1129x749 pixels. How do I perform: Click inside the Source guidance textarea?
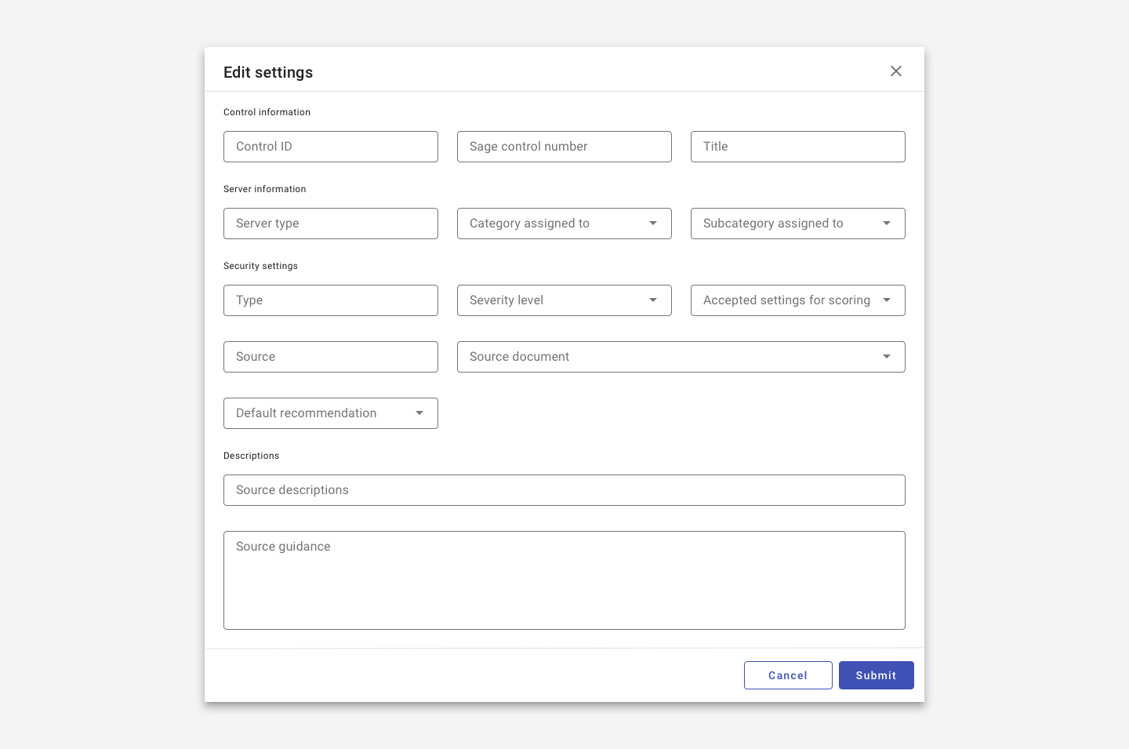pyautogui.click(x=564, y=580)
